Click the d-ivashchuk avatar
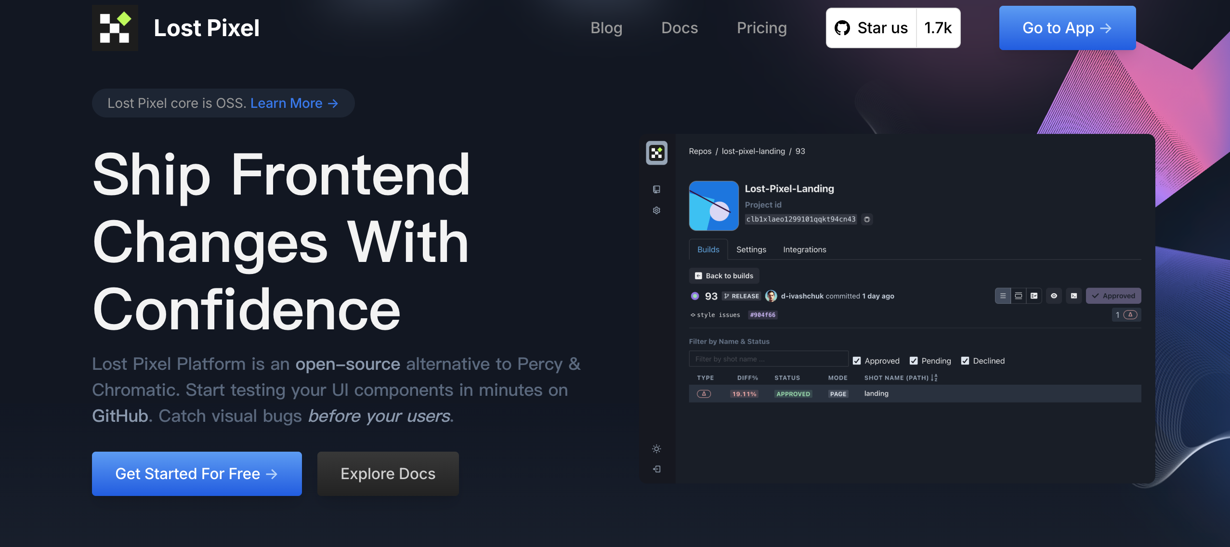Image resolution: width=1230 pixels, height=547 pixels. 771,296
